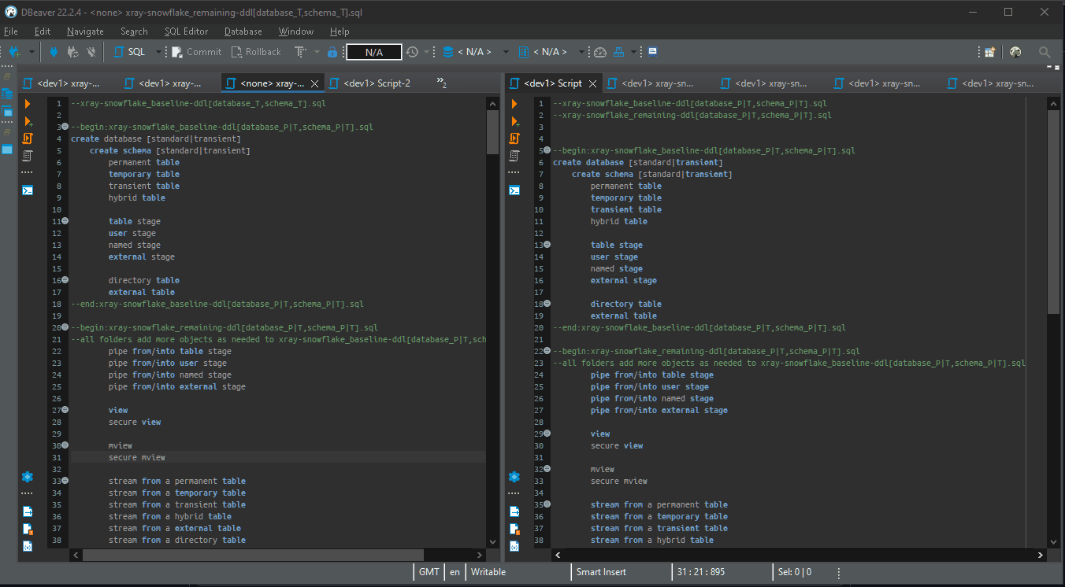1065x587 pixels.
Task: Execute the SQL statement with the orange play icon
Action: (x=28, y=102)
